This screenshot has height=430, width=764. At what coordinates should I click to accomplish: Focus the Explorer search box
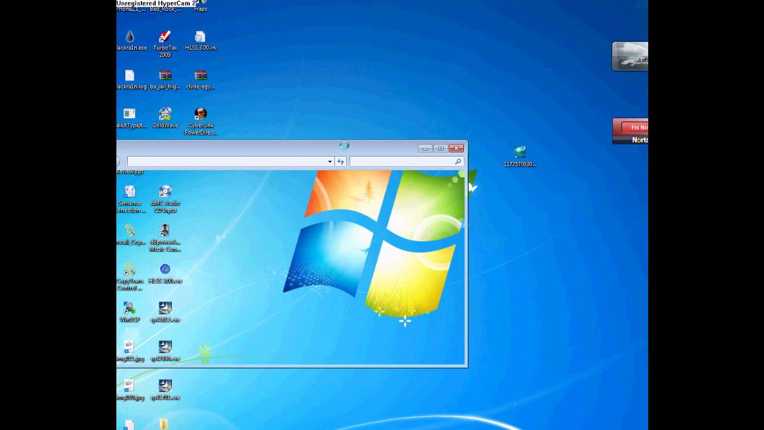click(401, 161)
